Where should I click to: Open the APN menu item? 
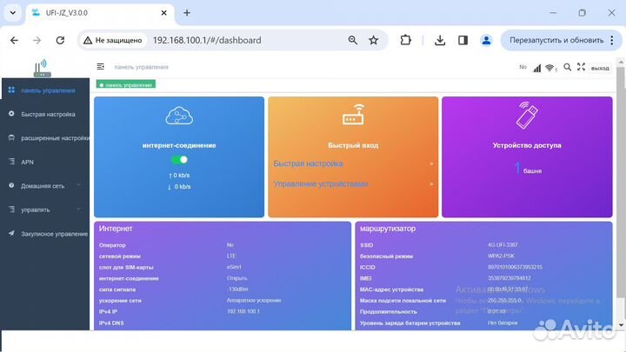tap(28, 162)
